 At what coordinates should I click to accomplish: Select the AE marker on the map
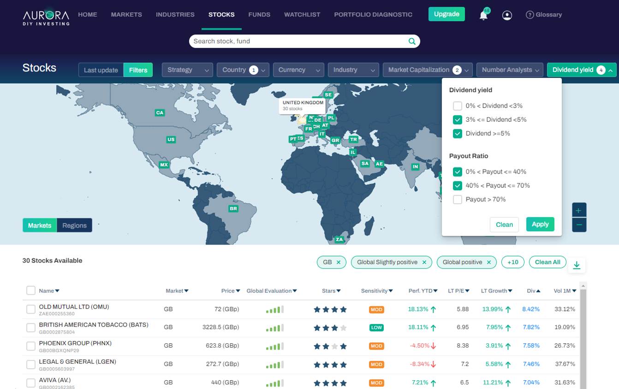(x=379, y=164)
